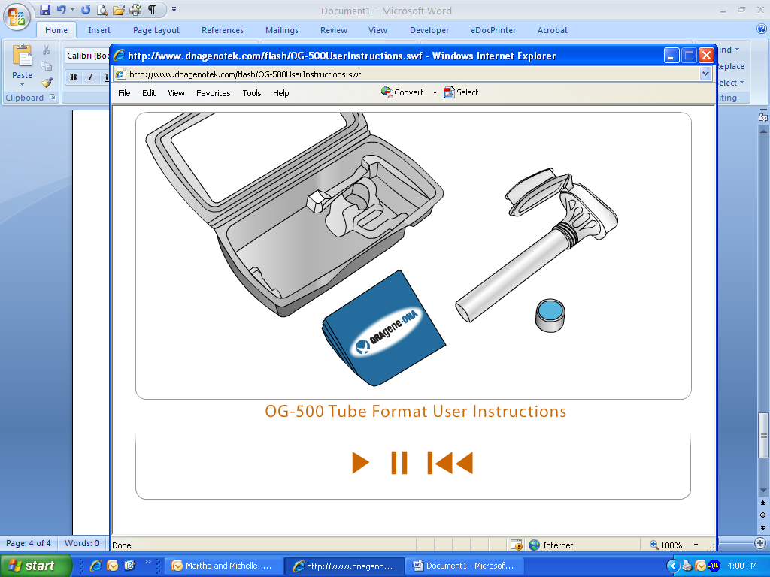770x577 pixels.
Task: Click the Cut scissors icon
Action: coord(46,50)
